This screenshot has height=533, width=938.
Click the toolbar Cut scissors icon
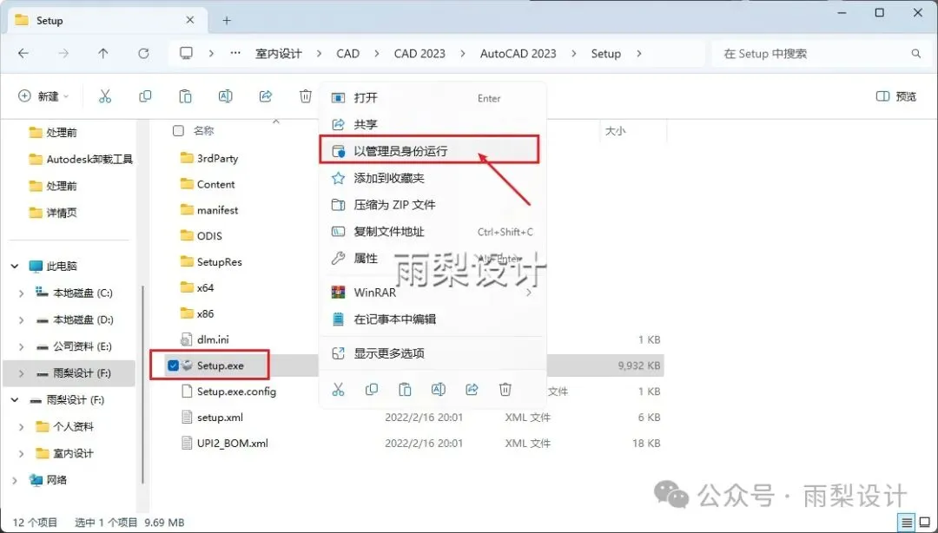[105, 96]
